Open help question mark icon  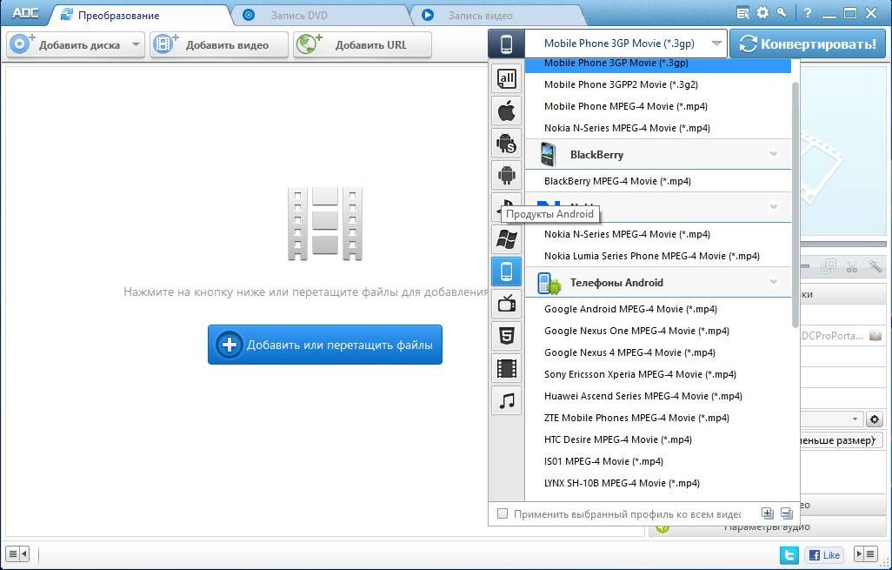808,12
